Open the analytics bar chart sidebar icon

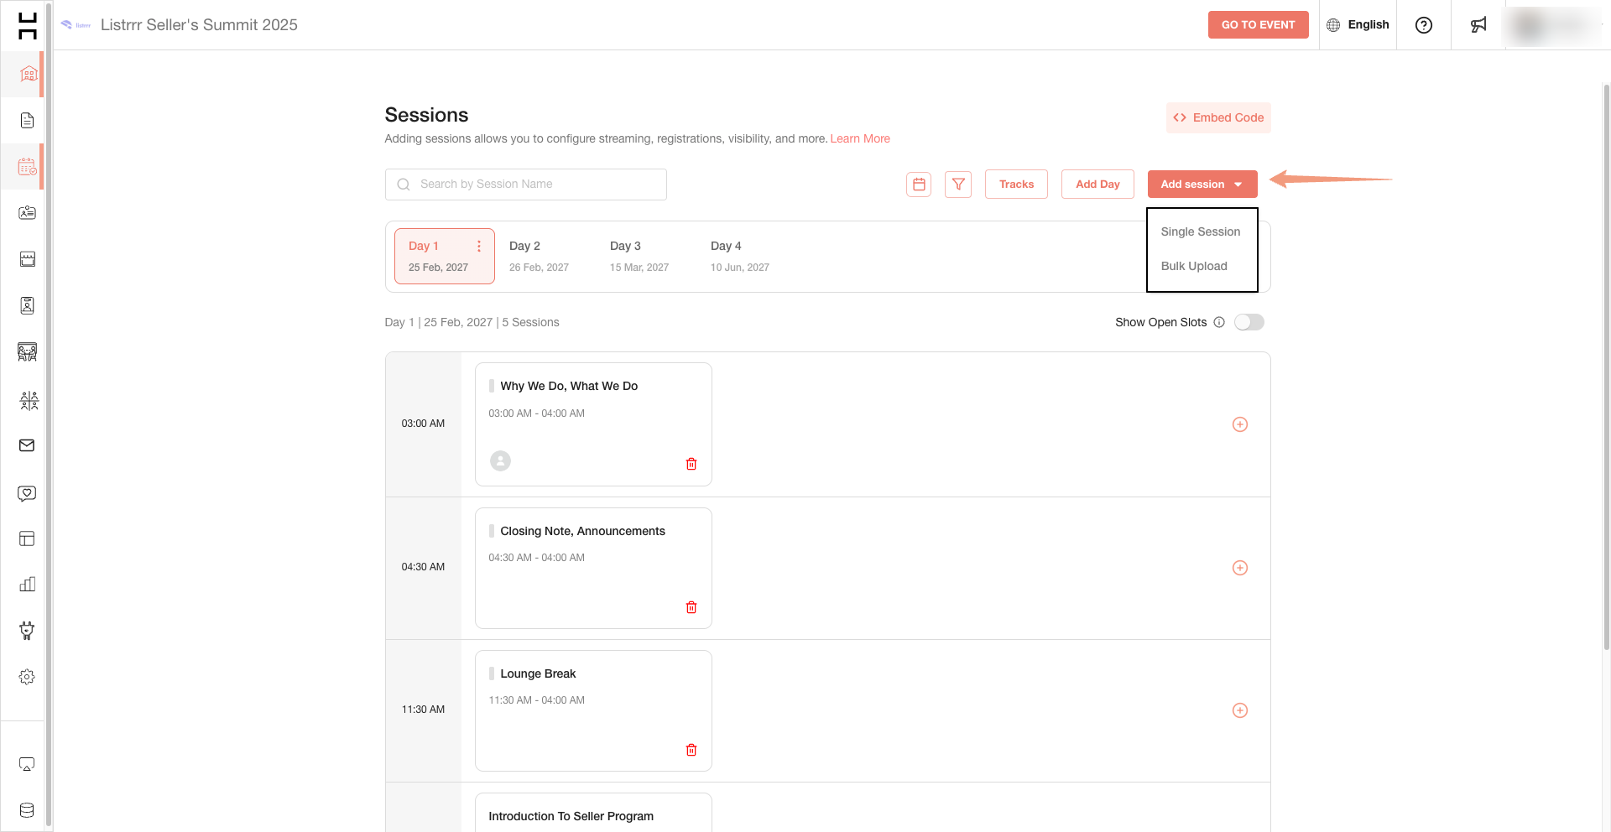point(28,585)
